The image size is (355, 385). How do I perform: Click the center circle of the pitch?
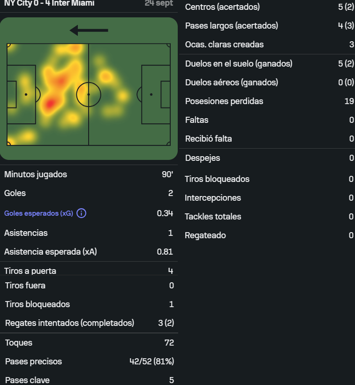pos(89,95)
